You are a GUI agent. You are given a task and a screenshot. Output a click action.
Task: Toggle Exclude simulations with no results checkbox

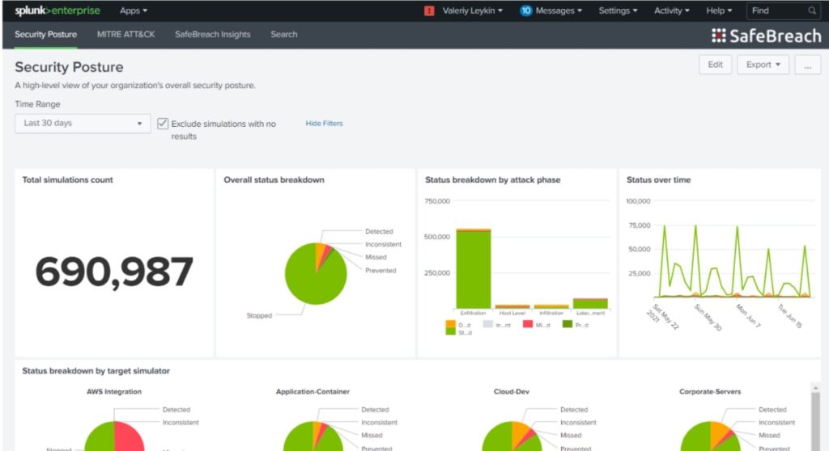pos(163,124)
